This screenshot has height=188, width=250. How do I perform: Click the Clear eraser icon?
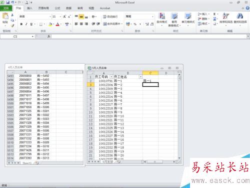[214, 24]
